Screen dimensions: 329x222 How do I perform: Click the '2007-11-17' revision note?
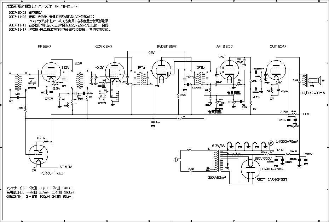tap(60, 30)
